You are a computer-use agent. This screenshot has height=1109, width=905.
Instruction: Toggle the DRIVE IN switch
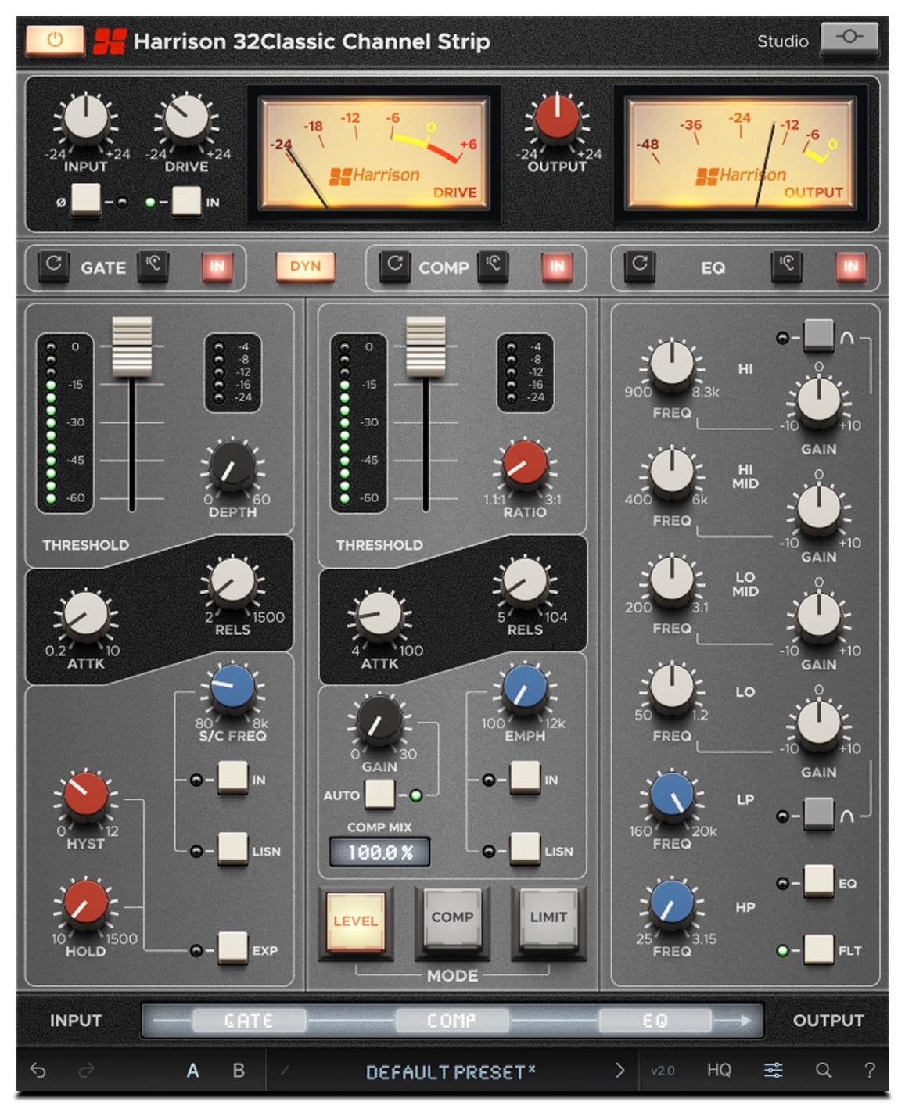pyautogui.click(x=186, y=200)
